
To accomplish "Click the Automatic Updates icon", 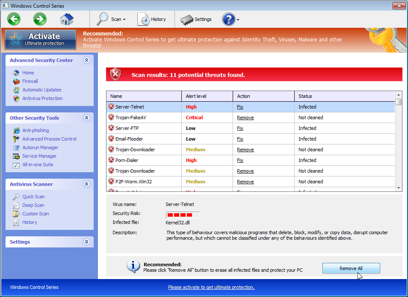I will coord(16,90).
